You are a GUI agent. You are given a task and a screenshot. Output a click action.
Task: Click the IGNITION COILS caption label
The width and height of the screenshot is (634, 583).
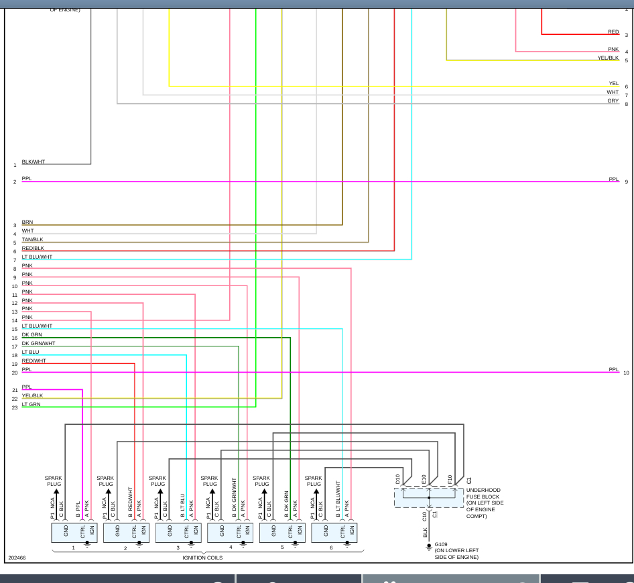pos(202,558)
